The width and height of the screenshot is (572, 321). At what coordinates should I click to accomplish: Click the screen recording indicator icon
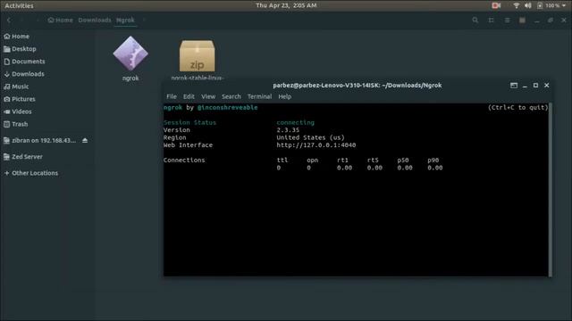[496, 5]
